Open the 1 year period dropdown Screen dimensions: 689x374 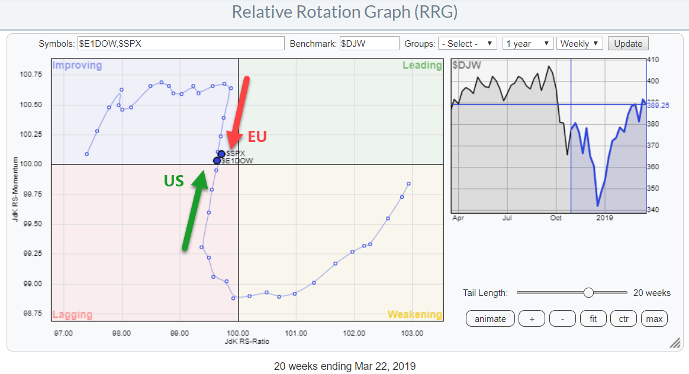tap(528, 44)
